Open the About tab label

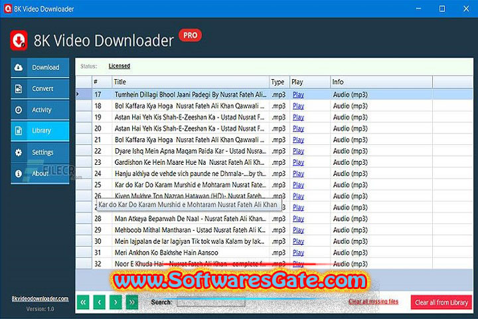coord(40,173)
